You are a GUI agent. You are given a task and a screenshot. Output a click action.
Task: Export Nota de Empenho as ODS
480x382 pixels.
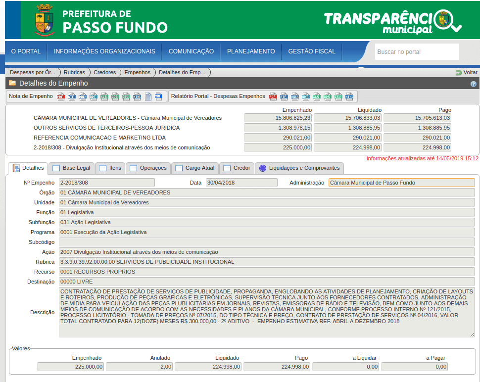click(115, 96)
